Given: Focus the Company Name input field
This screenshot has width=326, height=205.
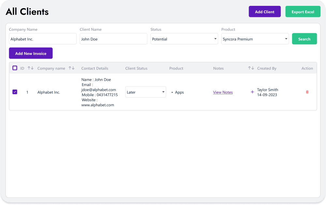Looking at the screenshot, I should coord(43,39).
